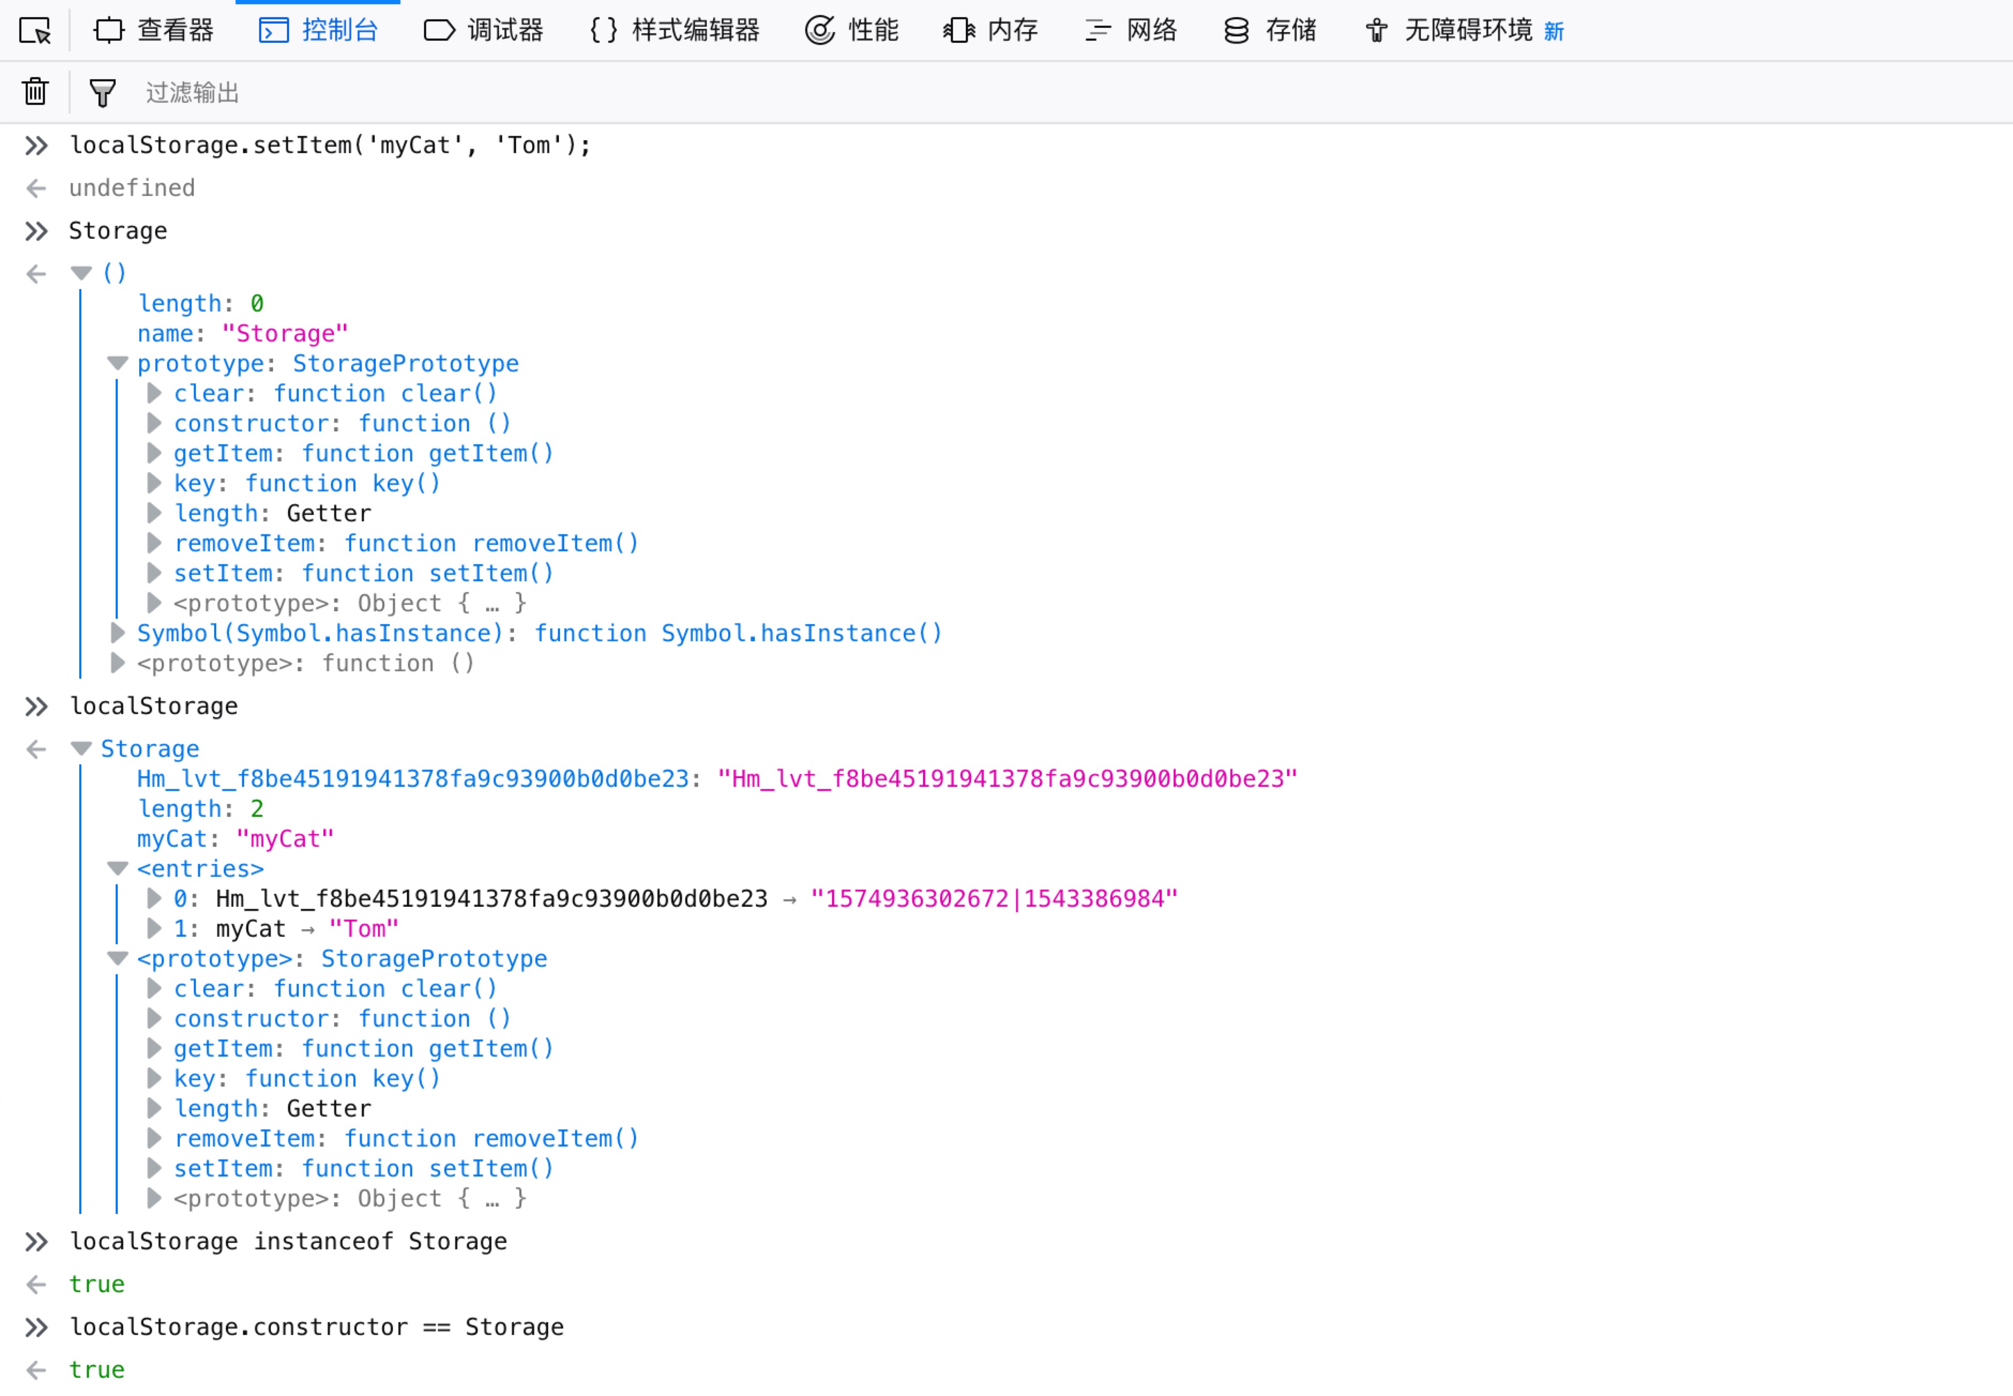Image resolution: width=2013 pixels, height=1396 pixels.
Task: Collapse the localStorage Storage output object
Action: click(x=81, y=749)
